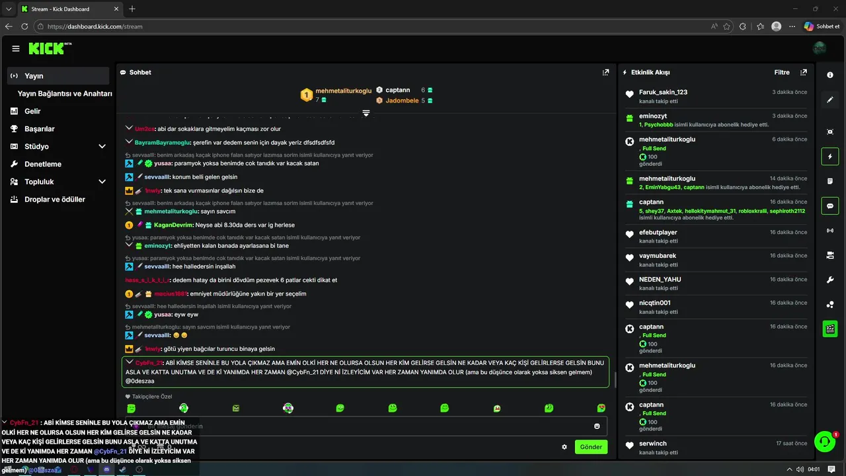The width and height of the screenshot is (846, 476).
Task: Open volume control in system tray
Action: click(x=801, y=469)
